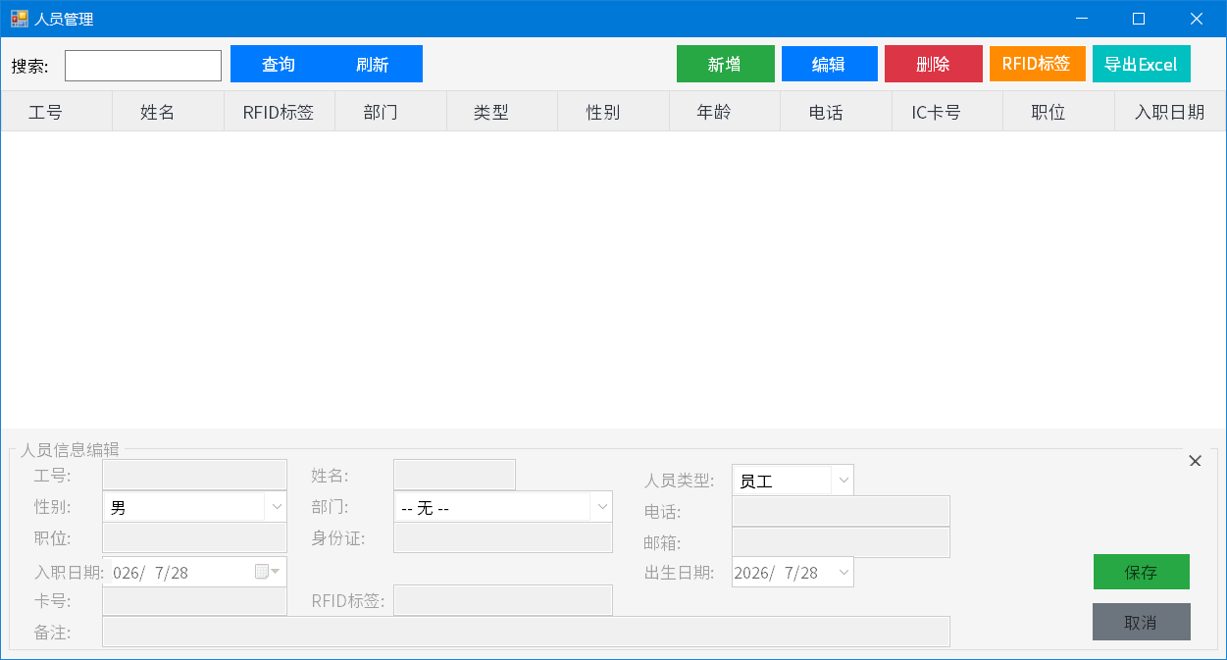Sort table by 姓名 column header

[168, 112]
